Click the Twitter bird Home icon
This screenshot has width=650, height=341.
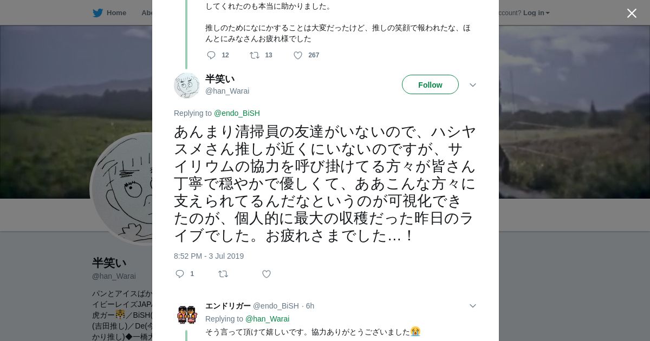tap(97, 13)
